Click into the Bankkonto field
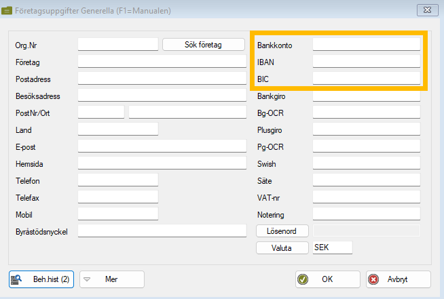The height and width of the screenshot is (299, 444). point(366,45)
